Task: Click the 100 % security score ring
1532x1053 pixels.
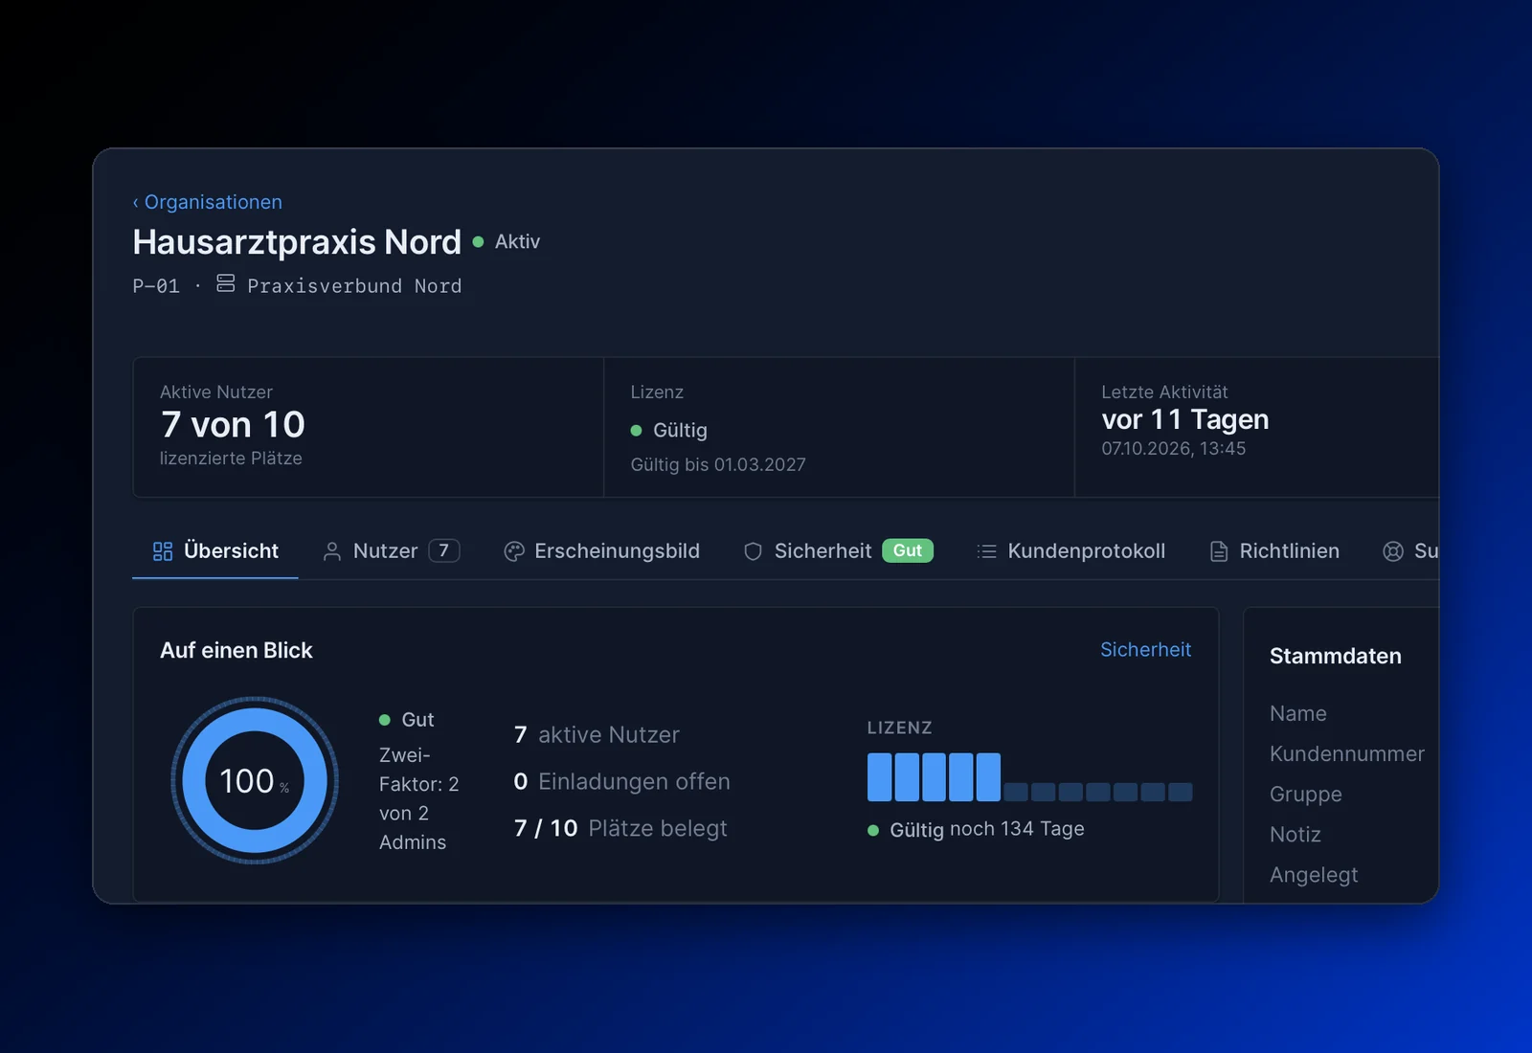Action: click(255, 780)
